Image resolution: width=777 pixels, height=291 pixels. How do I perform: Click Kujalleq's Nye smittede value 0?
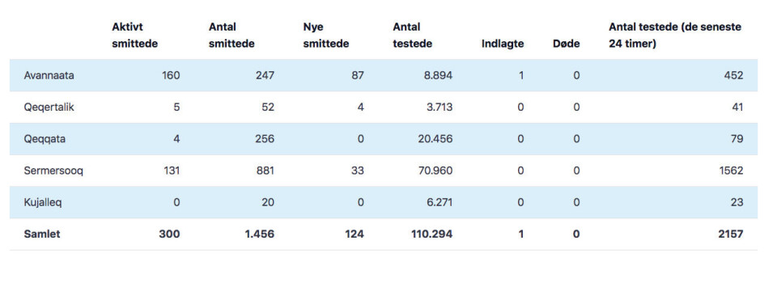(x=361, y=202)
